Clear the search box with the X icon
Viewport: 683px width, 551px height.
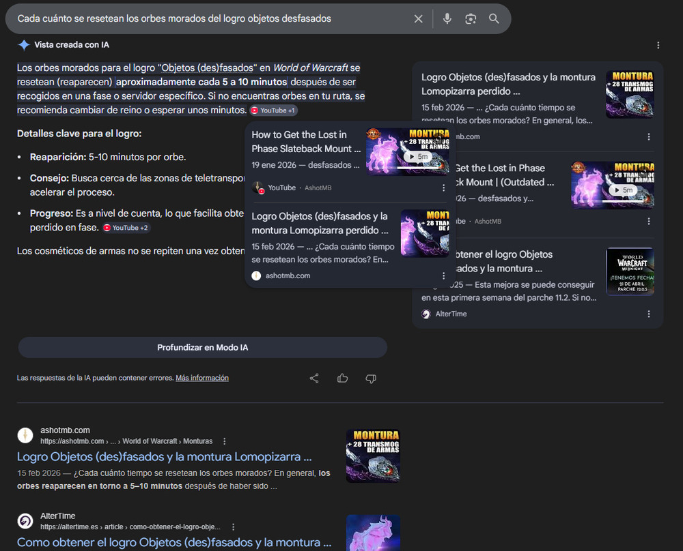[418, 18]
